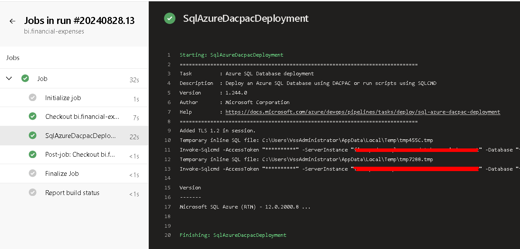Collapse the Job group chevron
Viewport: 520px width, 249px height.
9,78
